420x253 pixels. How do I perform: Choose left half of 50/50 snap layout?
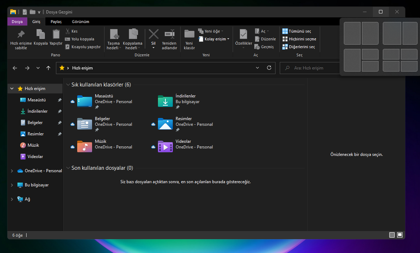click(x=352, y=33)
